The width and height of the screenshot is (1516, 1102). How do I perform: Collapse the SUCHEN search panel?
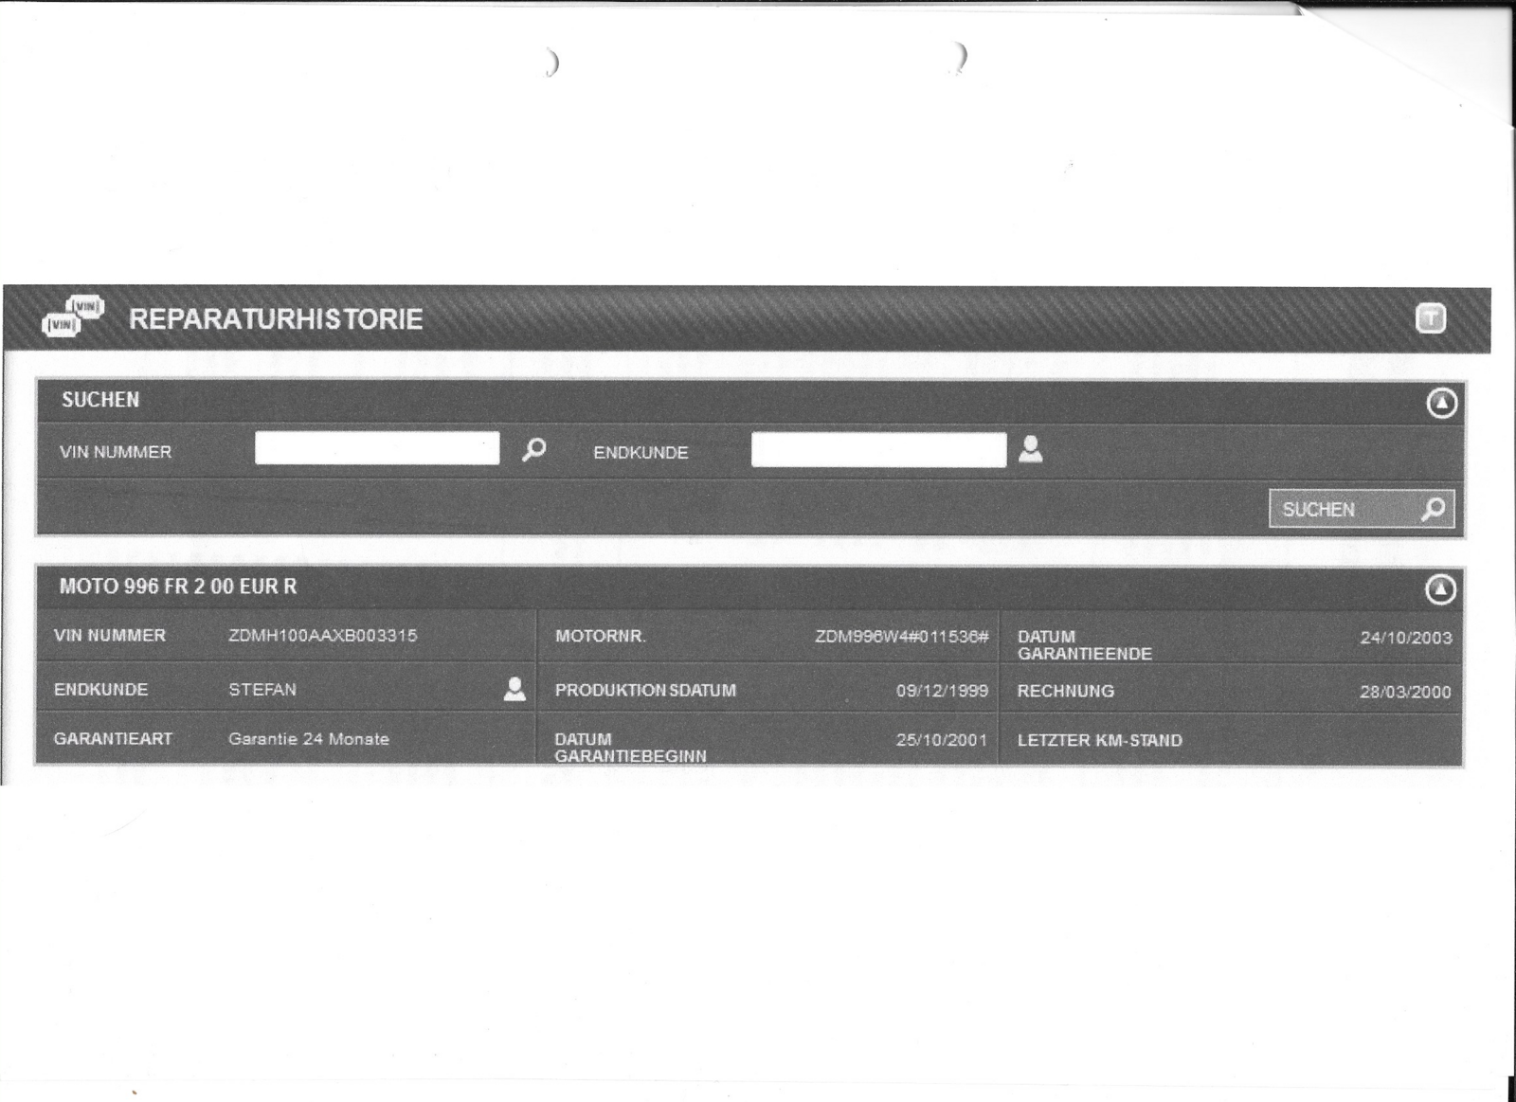pos(1441,403)
